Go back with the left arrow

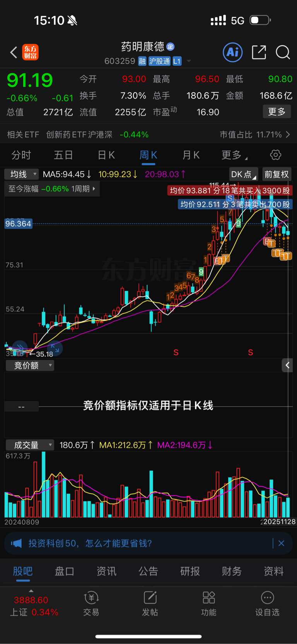tap(14, 52)
